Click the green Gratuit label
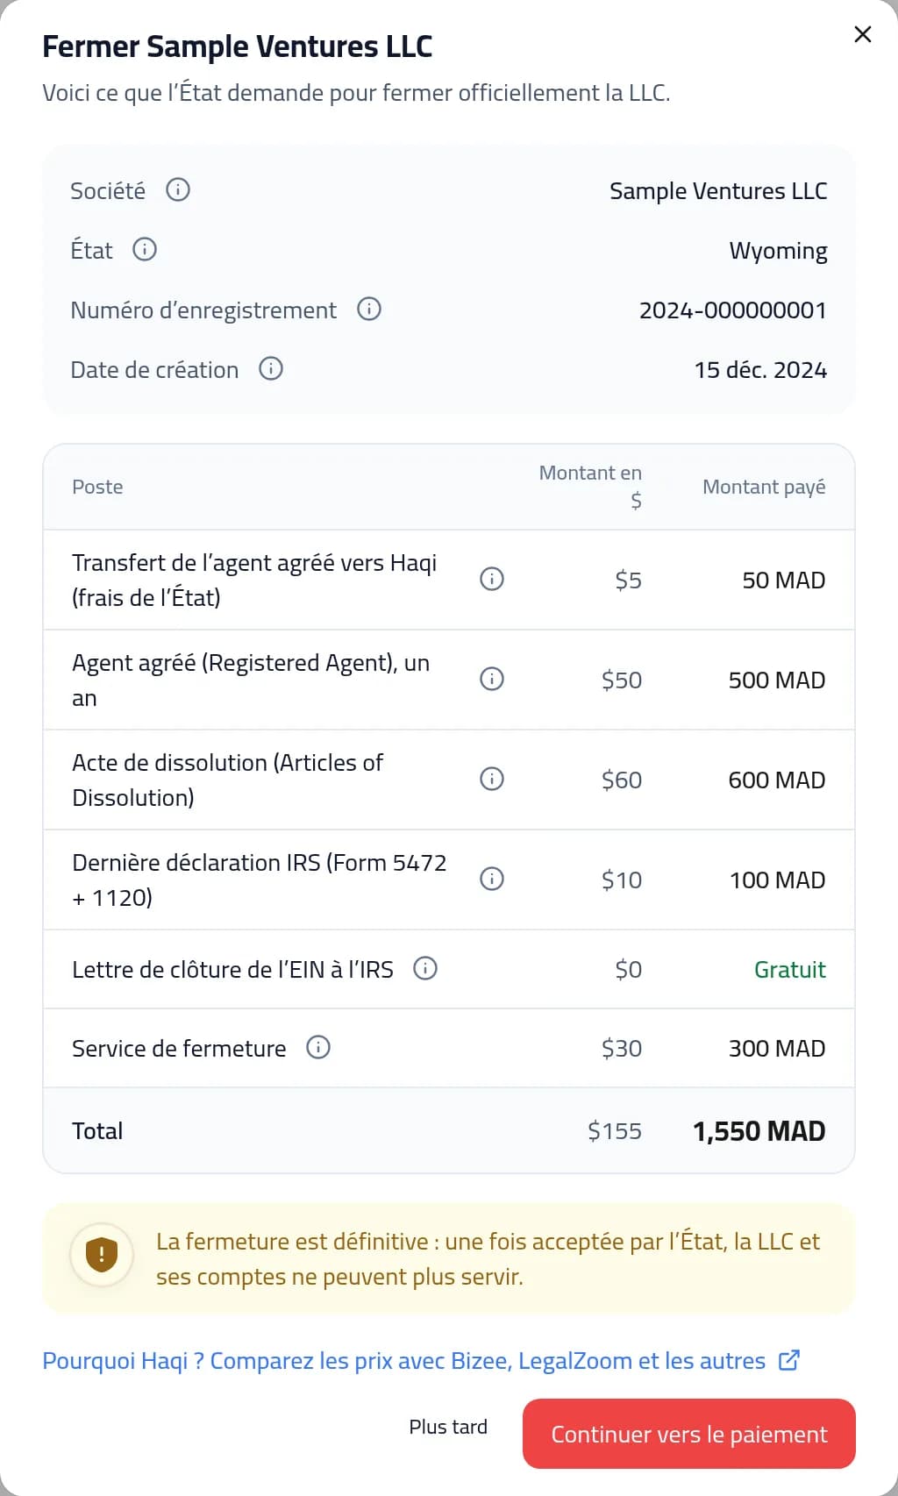Screen dimensions: 898x1496 point(790,969)
